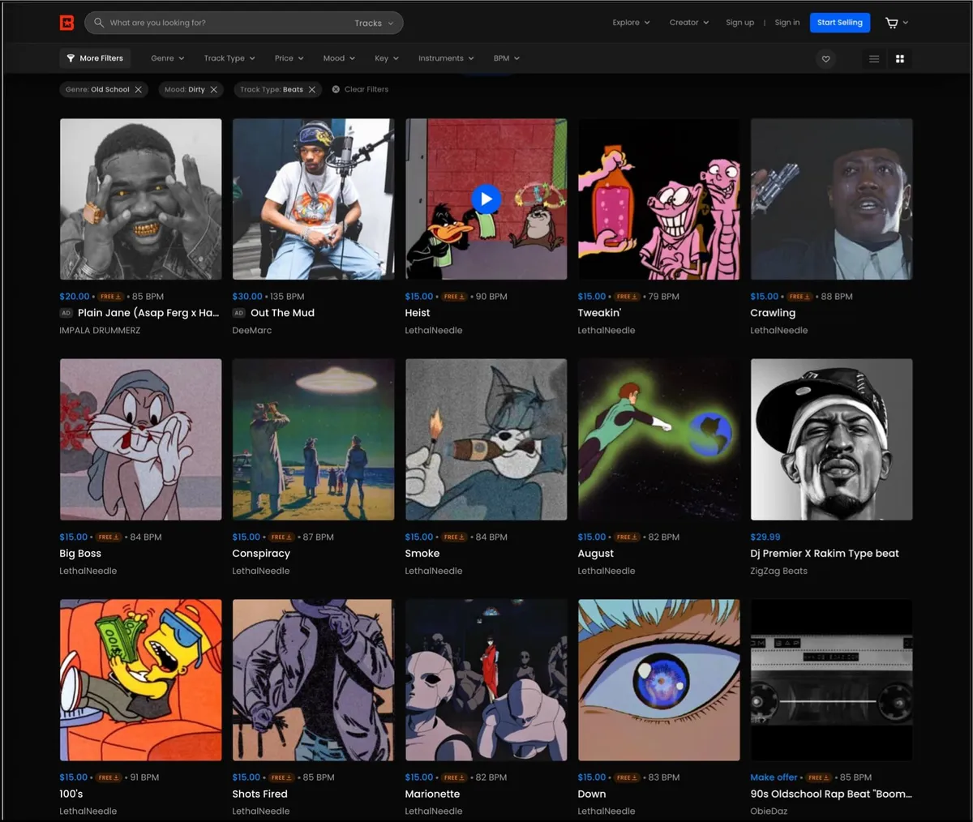Open the Marionette track title
This screenshot has width=973, height=822.
point(432,794)
